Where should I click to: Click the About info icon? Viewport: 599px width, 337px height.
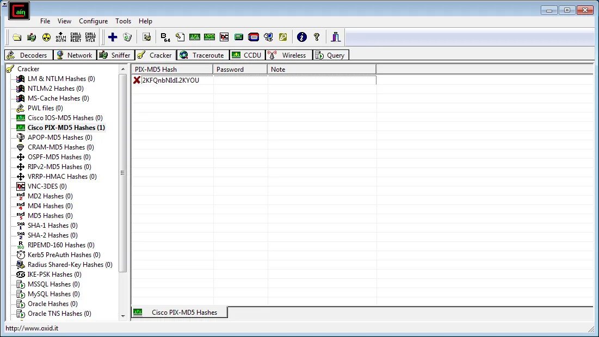click(x=302, y=37)
